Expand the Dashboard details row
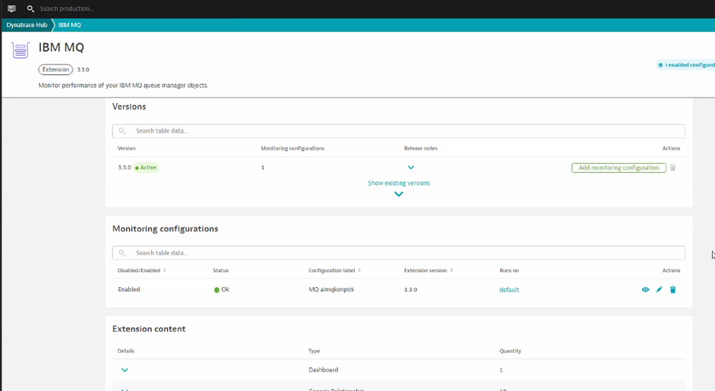 coord(125,370)
